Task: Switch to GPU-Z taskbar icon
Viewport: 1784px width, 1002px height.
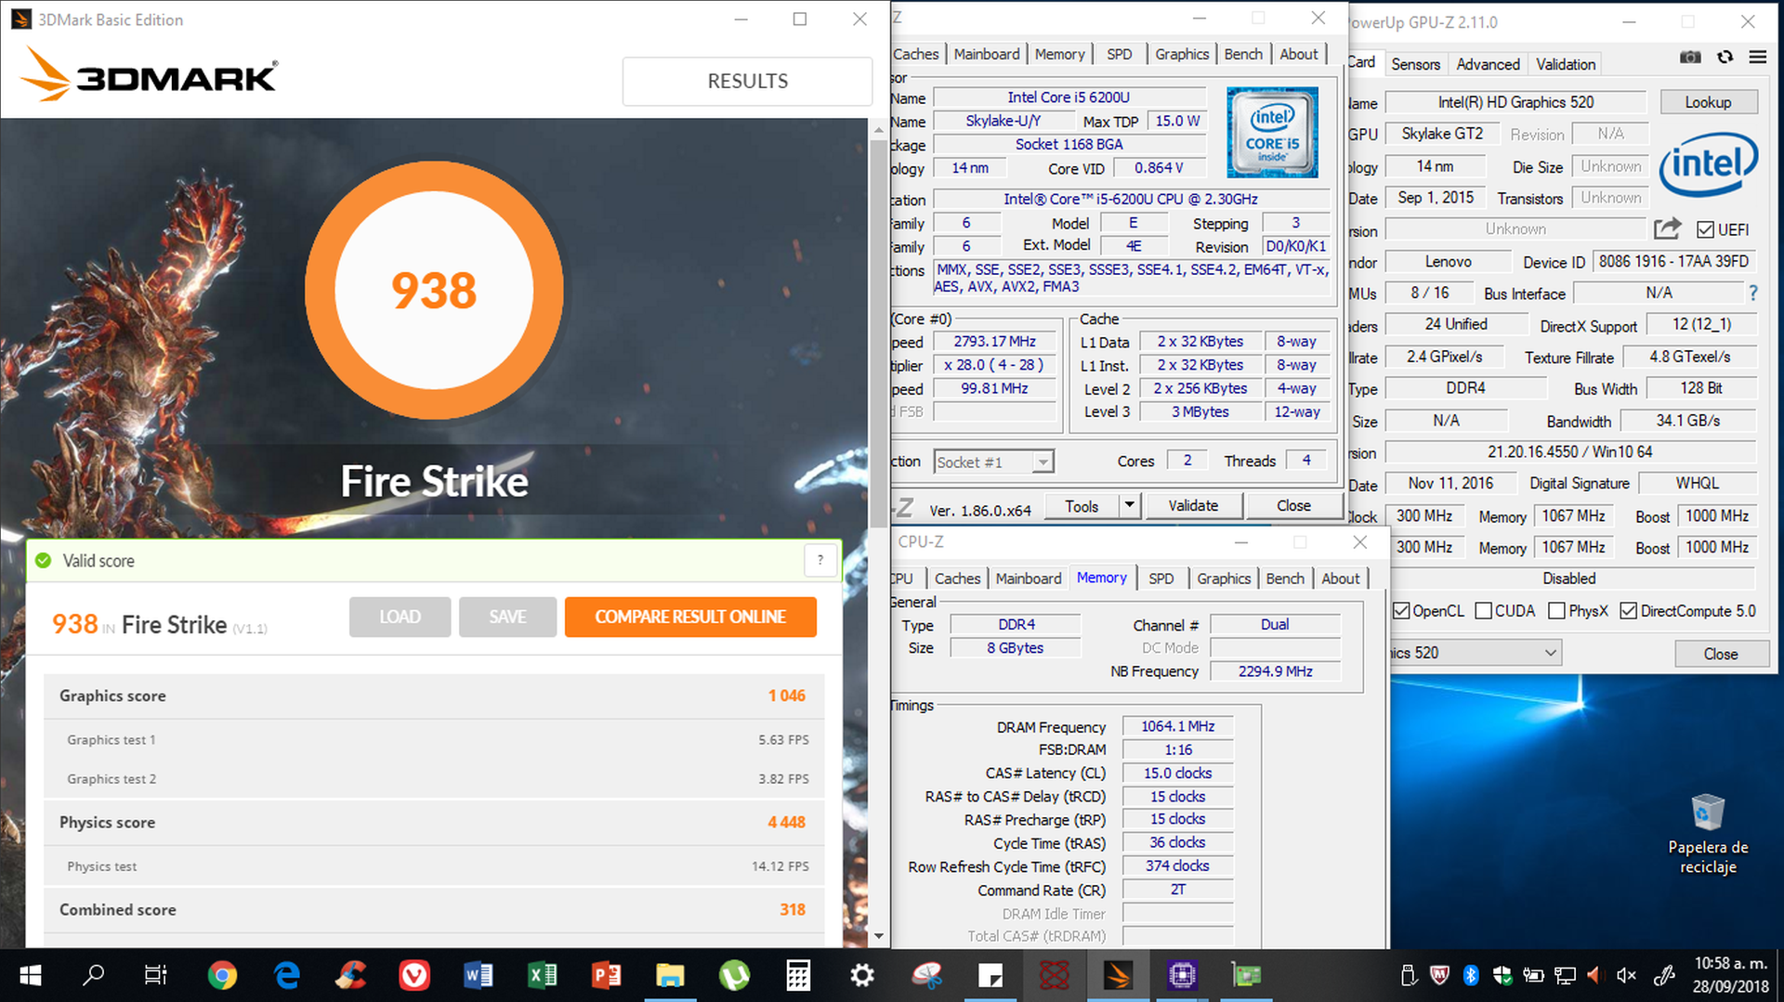Action: [1246, 975]
